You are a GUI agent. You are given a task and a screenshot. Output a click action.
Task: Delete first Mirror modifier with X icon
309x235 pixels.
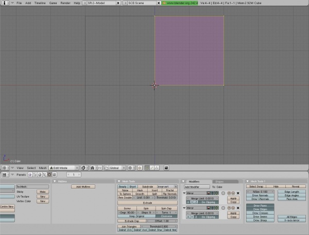[x=238, y=193]
